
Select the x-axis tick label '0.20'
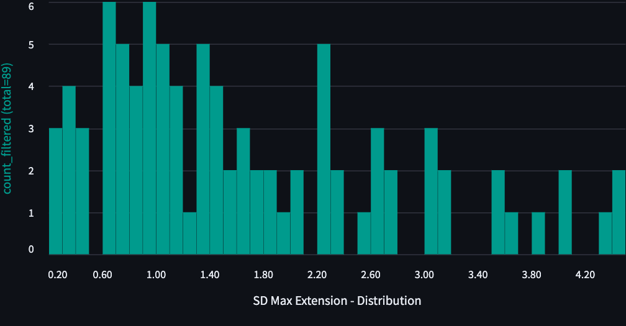pyautogui.click(x=58, y=274)
